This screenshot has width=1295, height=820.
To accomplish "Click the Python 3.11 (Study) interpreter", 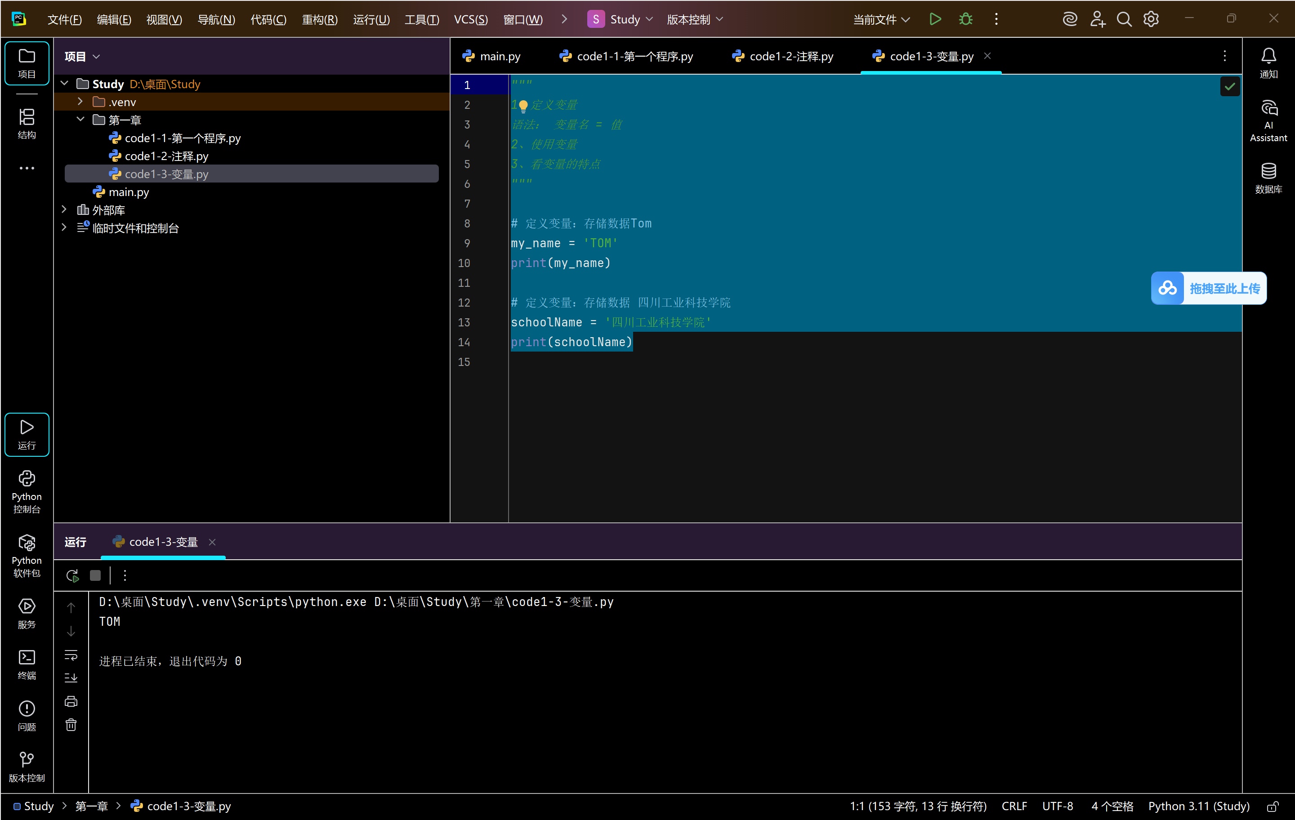I will point(1198,806).
